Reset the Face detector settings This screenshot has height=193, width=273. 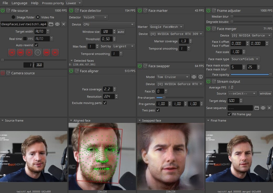click(x=77, y=11)
